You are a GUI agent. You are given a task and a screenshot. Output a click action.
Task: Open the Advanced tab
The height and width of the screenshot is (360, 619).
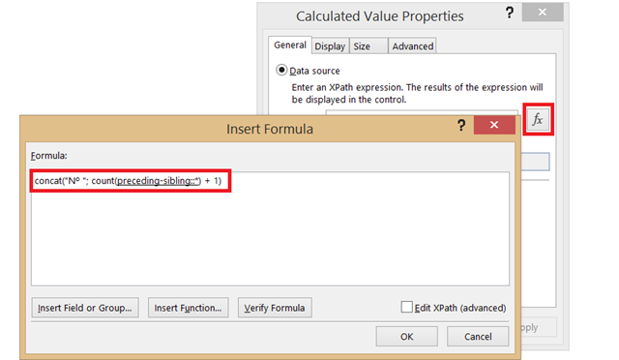click(x=413, y=46)
